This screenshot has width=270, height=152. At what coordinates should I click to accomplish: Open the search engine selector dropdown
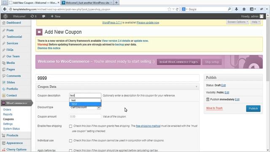(185, 9)
